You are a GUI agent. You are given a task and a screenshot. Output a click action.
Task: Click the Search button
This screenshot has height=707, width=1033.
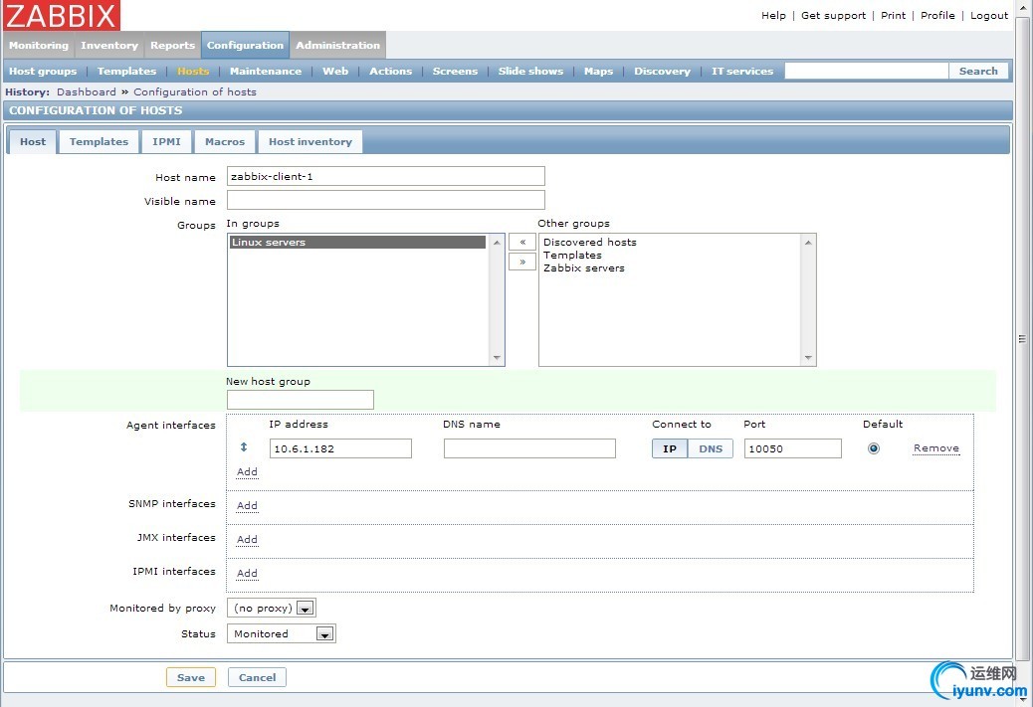click(977, 71)
